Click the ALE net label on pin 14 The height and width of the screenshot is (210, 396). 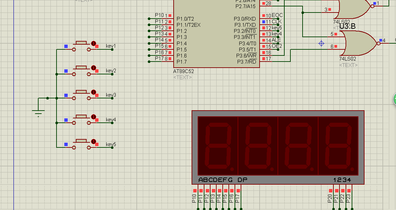276,40
